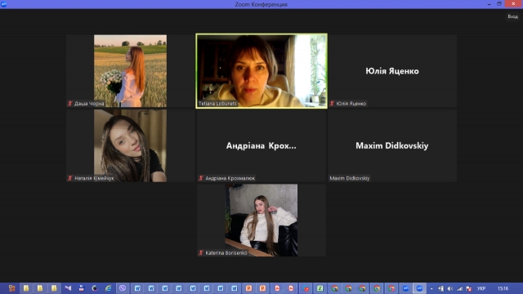The height and width of the screenshot is (294, 523).
Task: Click Katerina Borisenko's muted microphone icon
Action: 201,252
